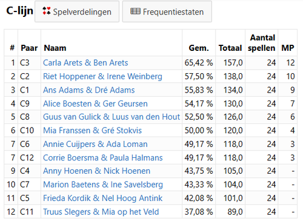Click the Naam column header
Screen dimensions: 303x219
pos(55,48)
